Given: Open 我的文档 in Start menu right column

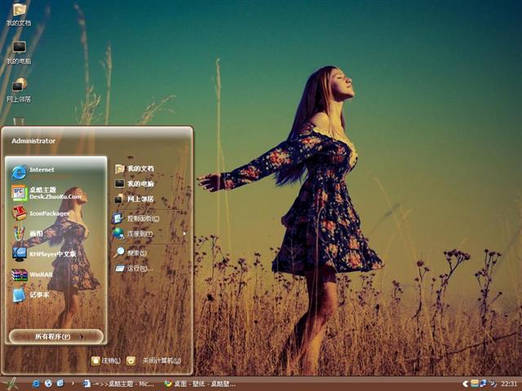Looking at the screenshot, I should 139,169.
